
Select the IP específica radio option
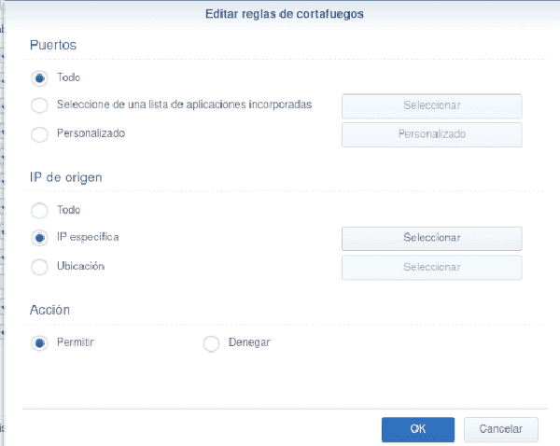pyautogui.click(x=39, y=238)
